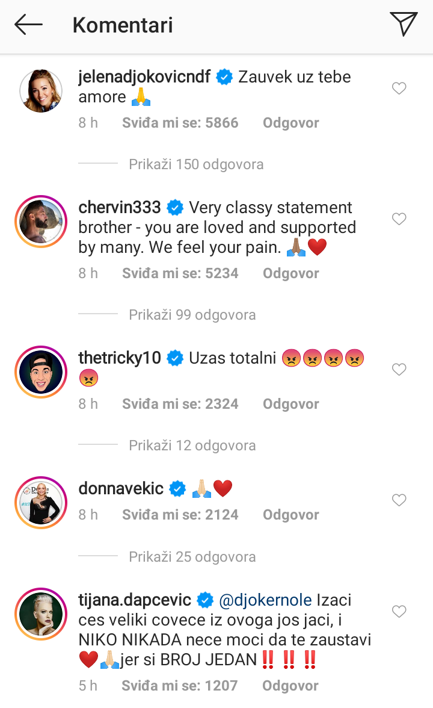Open chervin333's profile avatar
The height and width of the screenshot is (708, 433).
point(41,222)
